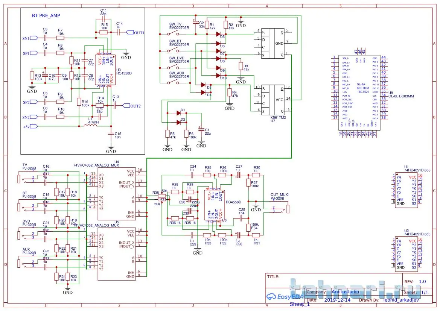This screenshot has width=440, height=311.
Task: Click the SW_DVD switch symbol
Action: click(174, 67)
